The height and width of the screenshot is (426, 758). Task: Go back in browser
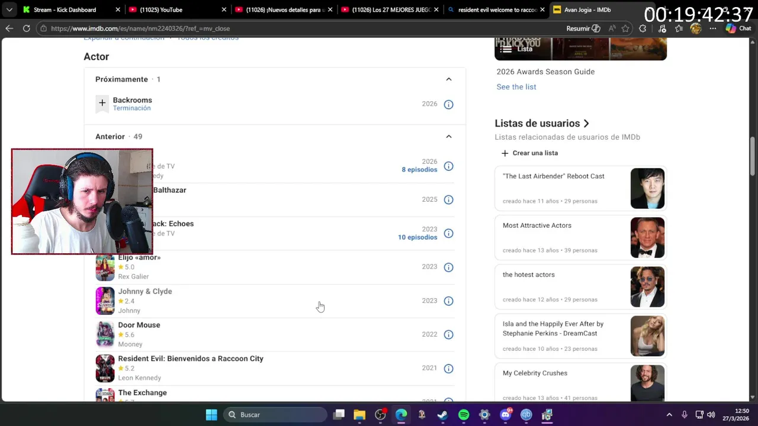(x=9, y=28)
